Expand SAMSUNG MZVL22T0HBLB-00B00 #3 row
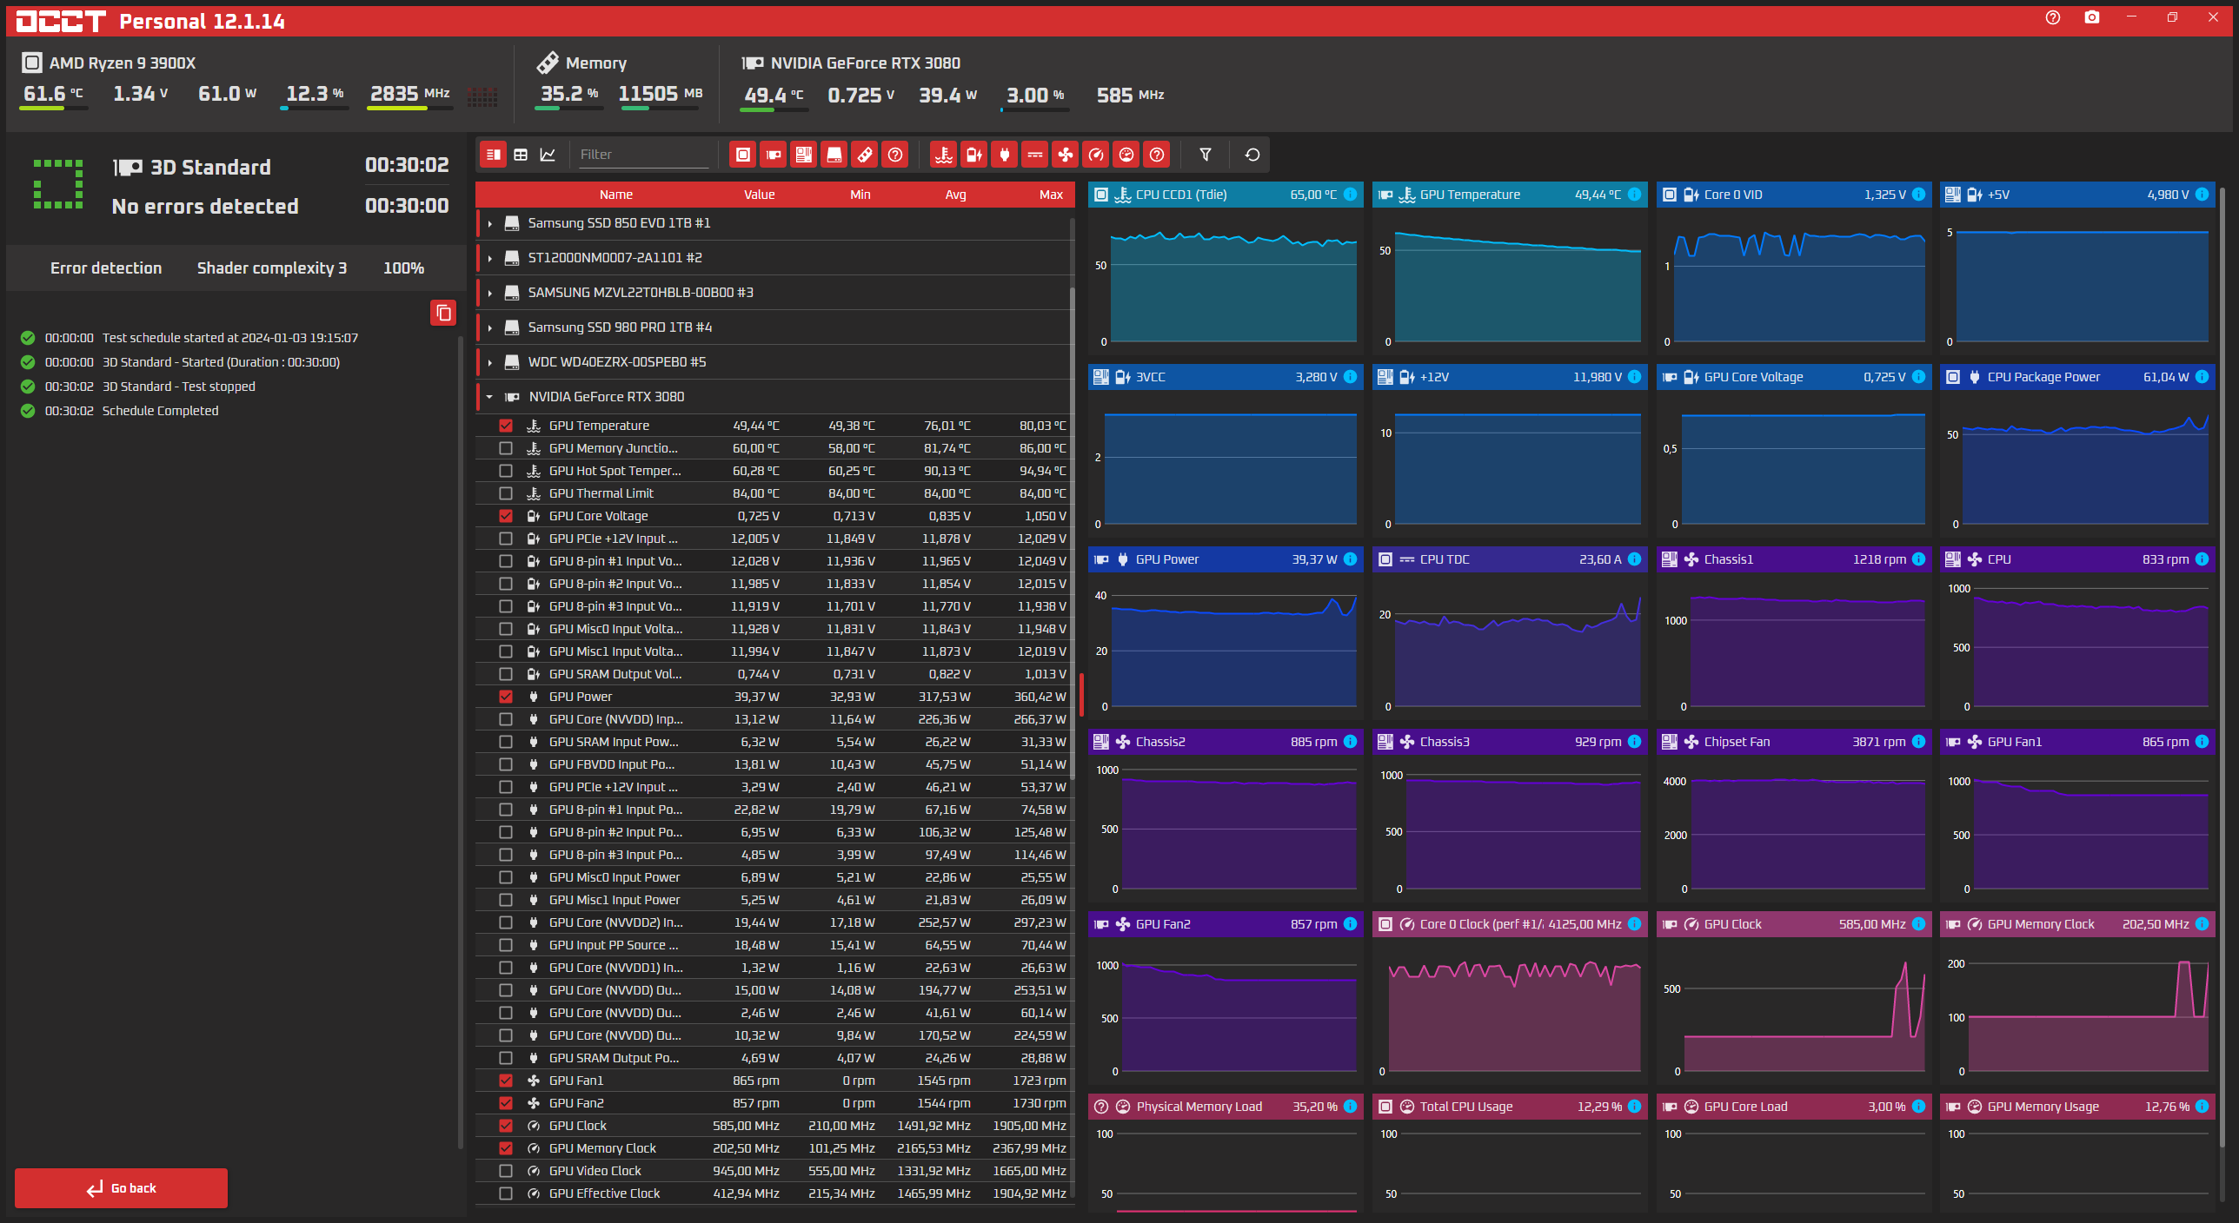This screenshot has width=2239, height=1223. pyautogui.click(x=490, y=293)
